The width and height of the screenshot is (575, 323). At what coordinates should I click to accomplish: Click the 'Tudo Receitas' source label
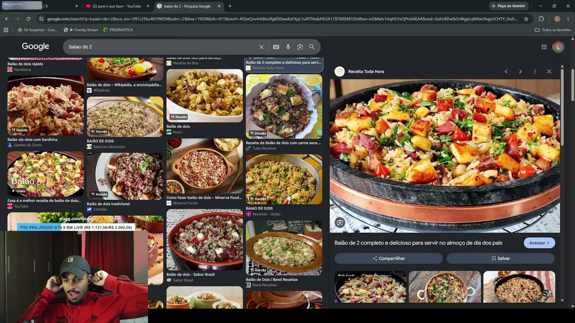[264, 148]
